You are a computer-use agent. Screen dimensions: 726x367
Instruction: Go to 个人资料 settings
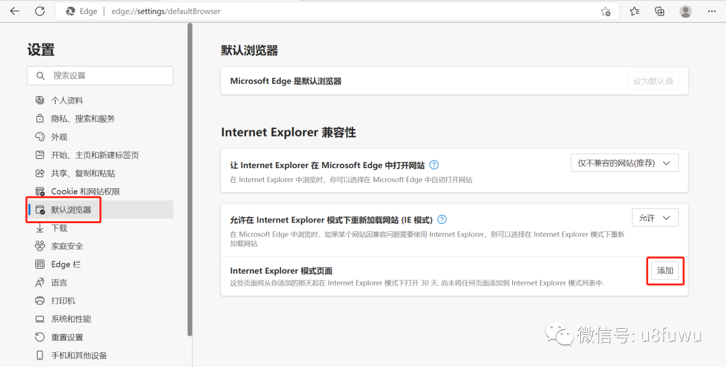coord(67,100)
